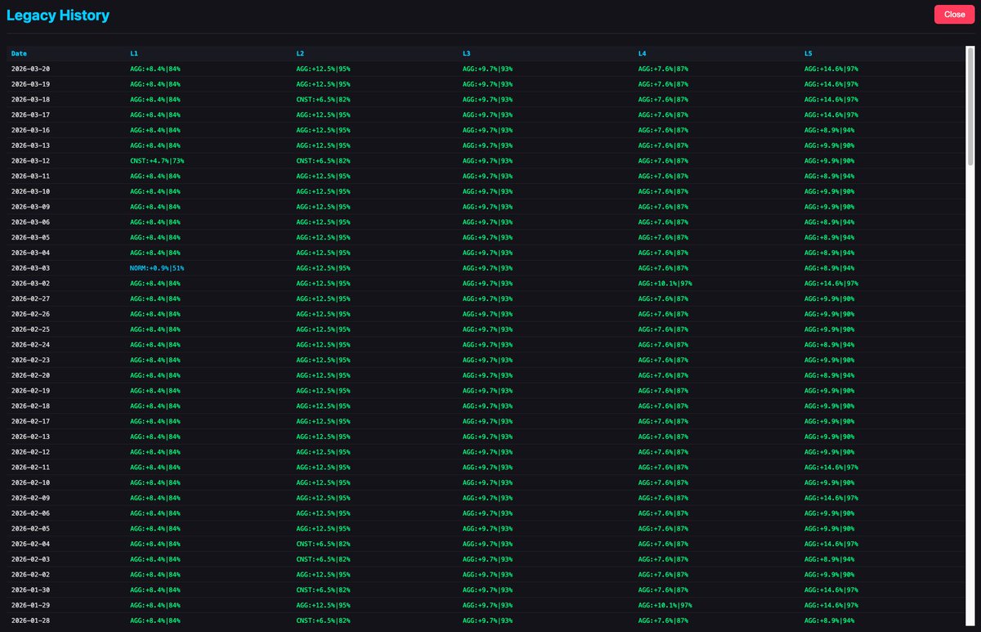The height and width of the screenshot is (632, 981).
Task: Close the Legacy History panel
Action: click(954, 14)
